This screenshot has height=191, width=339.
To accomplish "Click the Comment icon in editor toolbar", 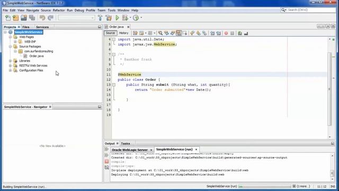I will (x=240, y=33).
